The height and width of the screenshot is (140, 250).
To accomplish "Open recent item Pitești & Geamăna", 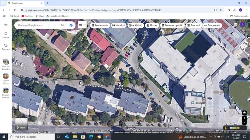I will coord(6,65).
